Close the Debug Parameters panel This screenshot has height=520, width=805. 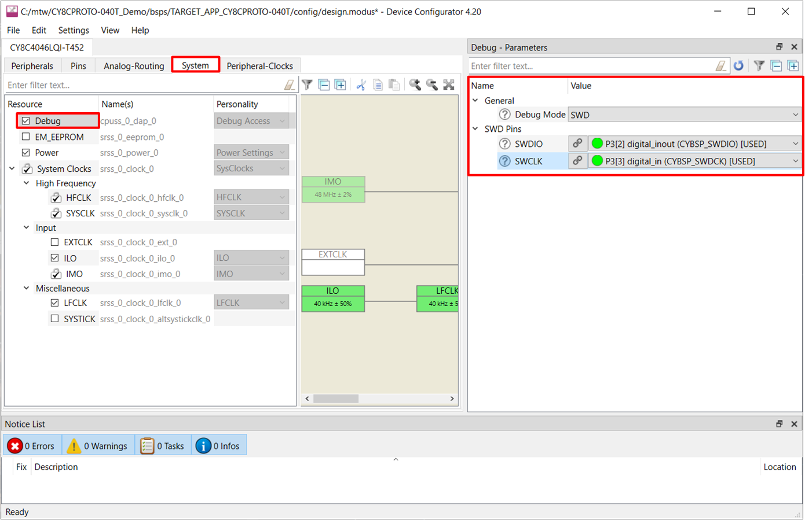(x=794, y=47)
